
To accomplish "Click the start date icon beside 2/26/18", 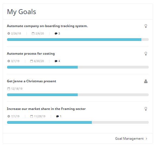I will tap(9, 33).
